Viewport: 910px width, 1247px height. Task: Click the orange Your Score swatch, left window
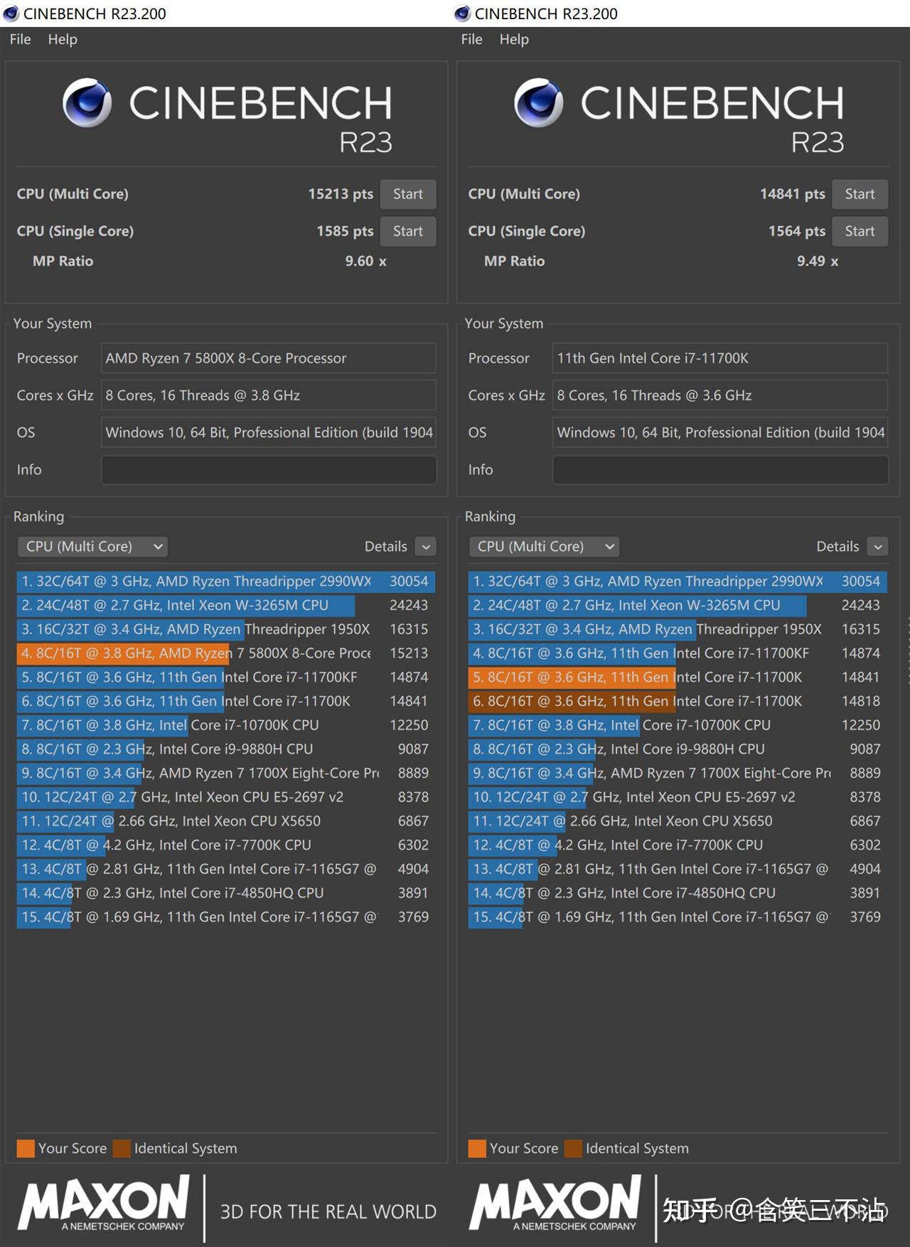coord(26,1148)
